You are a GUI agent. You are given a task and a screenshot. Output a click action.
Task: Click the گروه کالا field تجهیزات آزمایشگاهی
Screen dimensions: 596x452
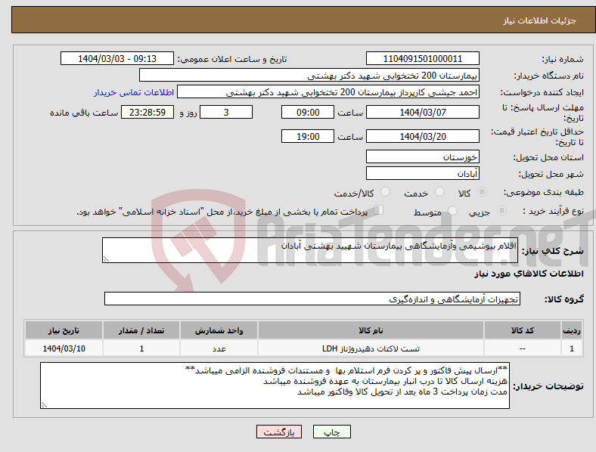pos(312,299)
